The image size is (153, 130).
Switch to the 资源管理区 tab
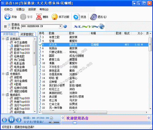pos(27,34)
